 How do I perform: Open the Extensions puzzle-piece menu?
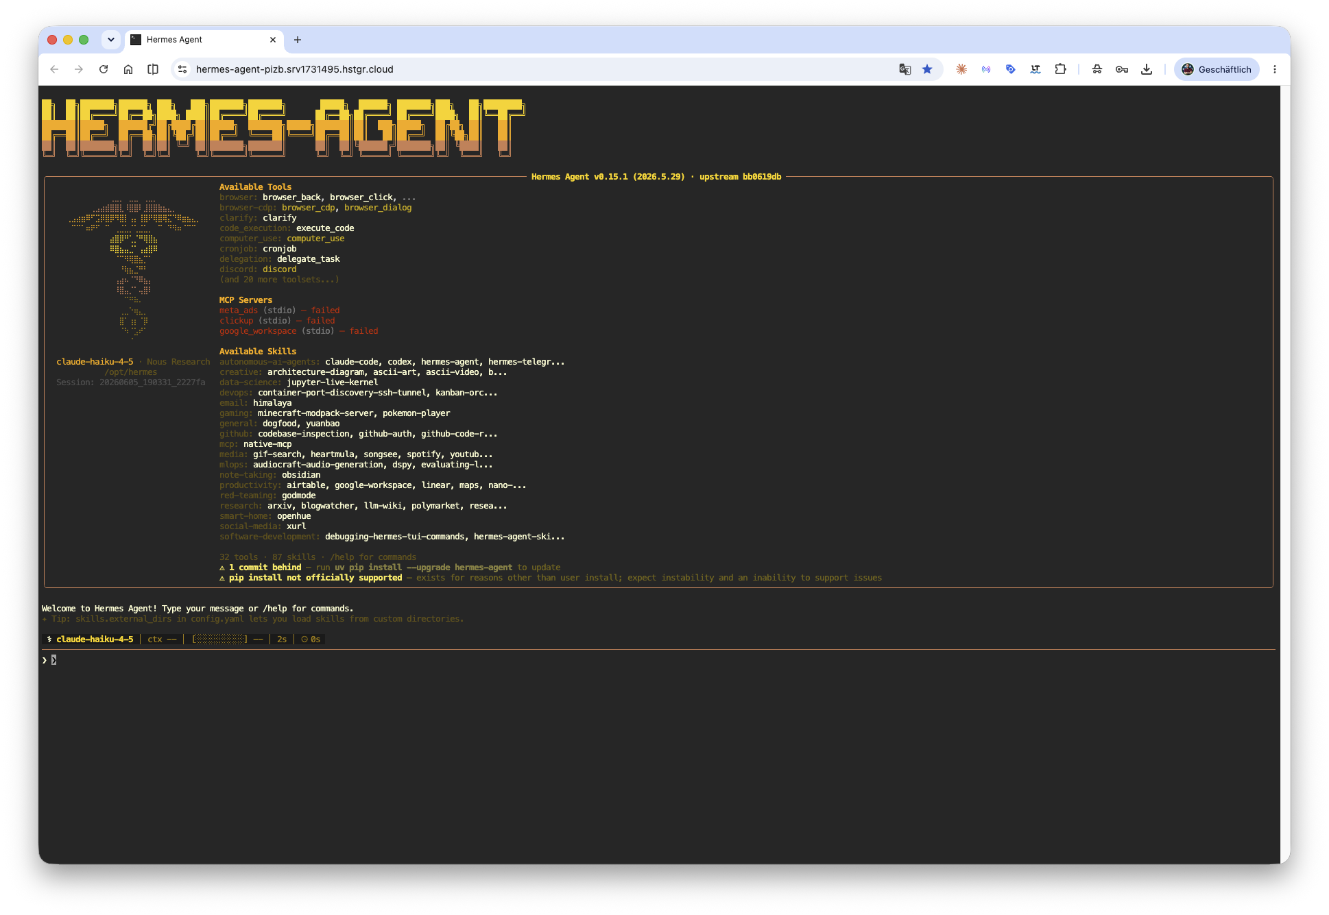(1060, 69)
